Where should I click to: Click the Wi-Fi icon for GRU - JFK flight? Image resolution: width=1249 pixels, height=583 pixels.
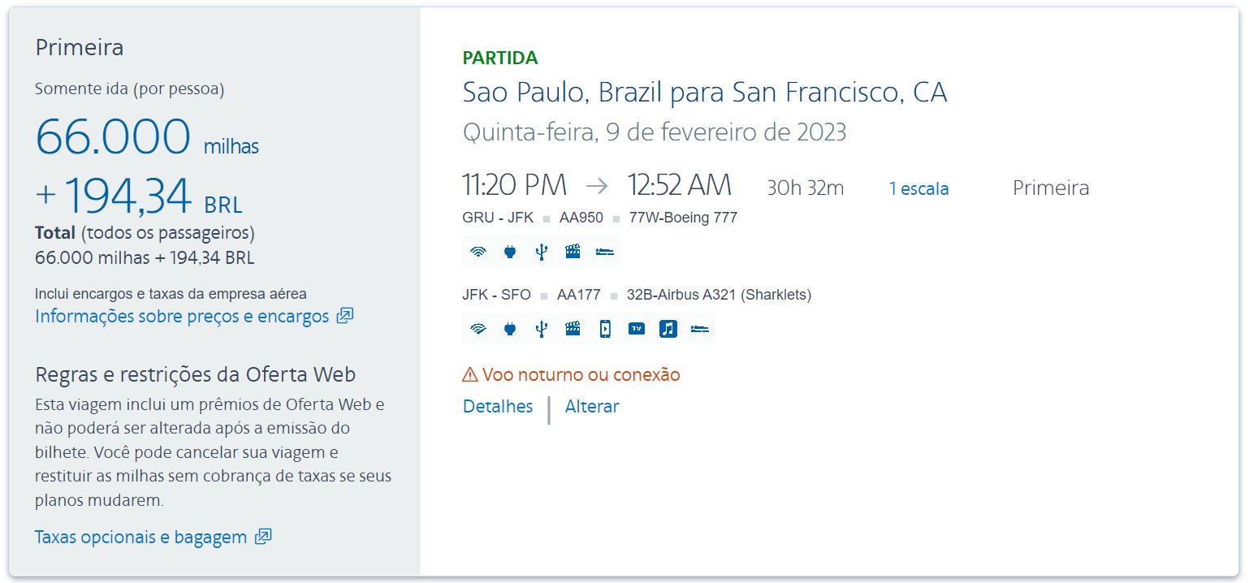pos(478,252)
